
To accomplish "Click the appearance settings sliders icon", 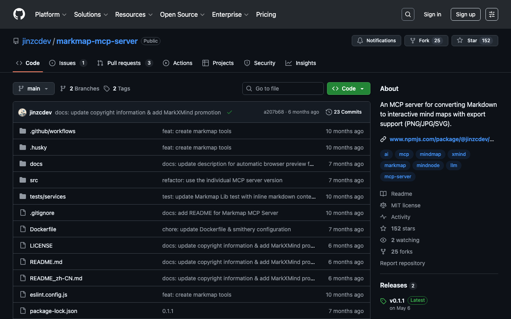I will pos(491,14).
